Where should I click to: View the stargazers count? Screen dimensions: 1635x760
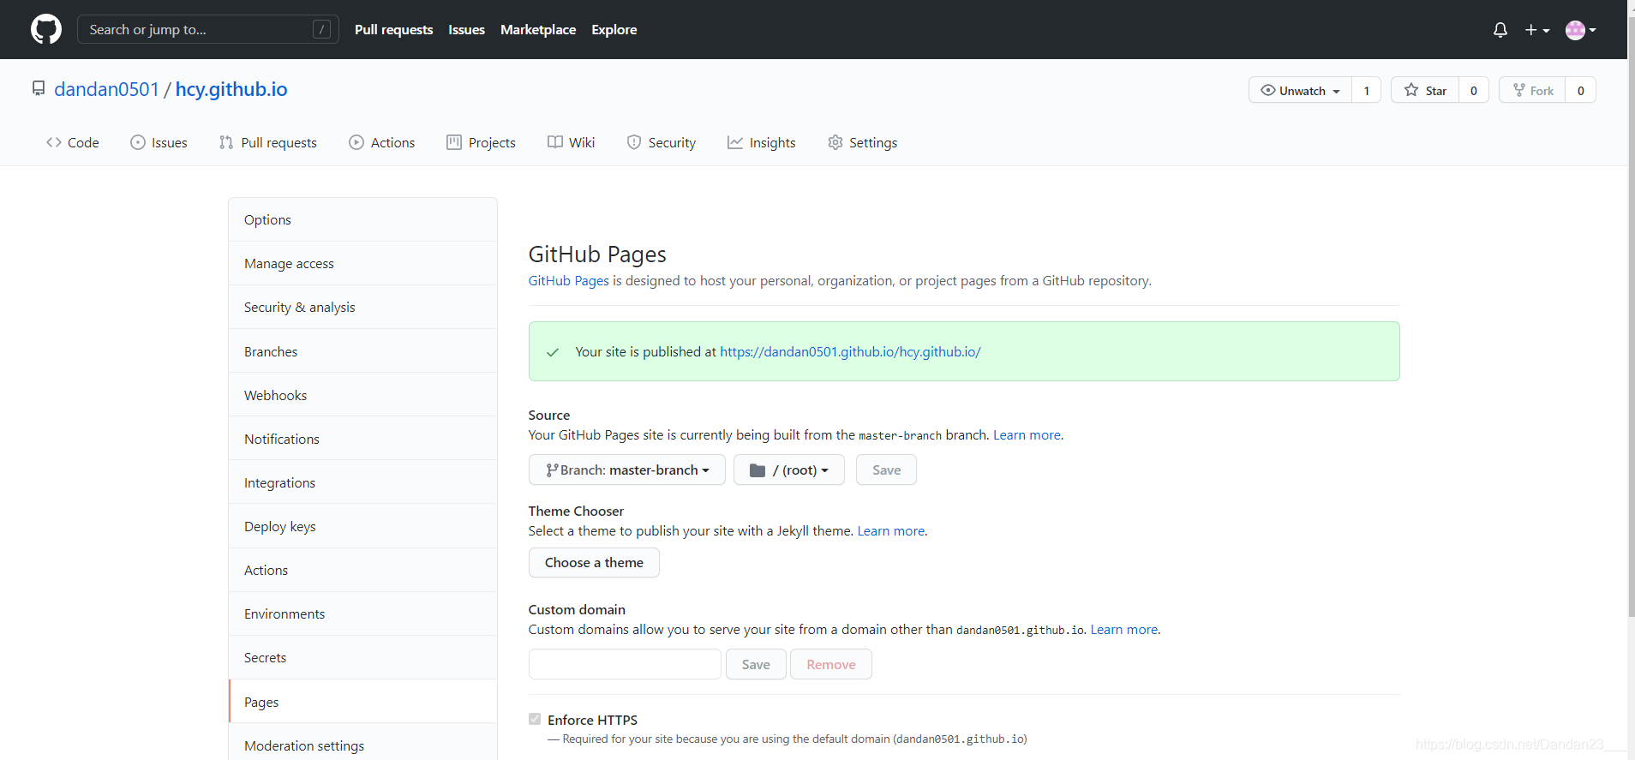(1474, 90)
